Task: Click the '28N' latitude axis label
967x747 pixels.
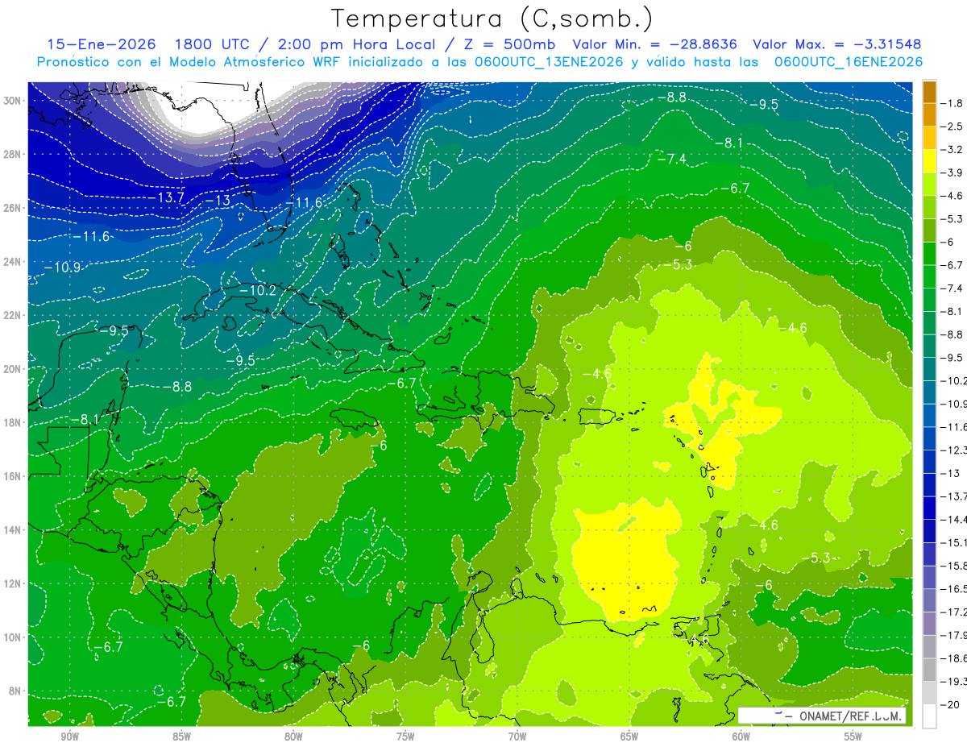Action: pyautogui.click(x=13, y=154)
